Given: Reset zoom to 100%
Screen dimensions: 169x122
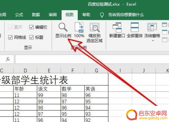Looking at the screenshot, I should click(x=79, y=30).
